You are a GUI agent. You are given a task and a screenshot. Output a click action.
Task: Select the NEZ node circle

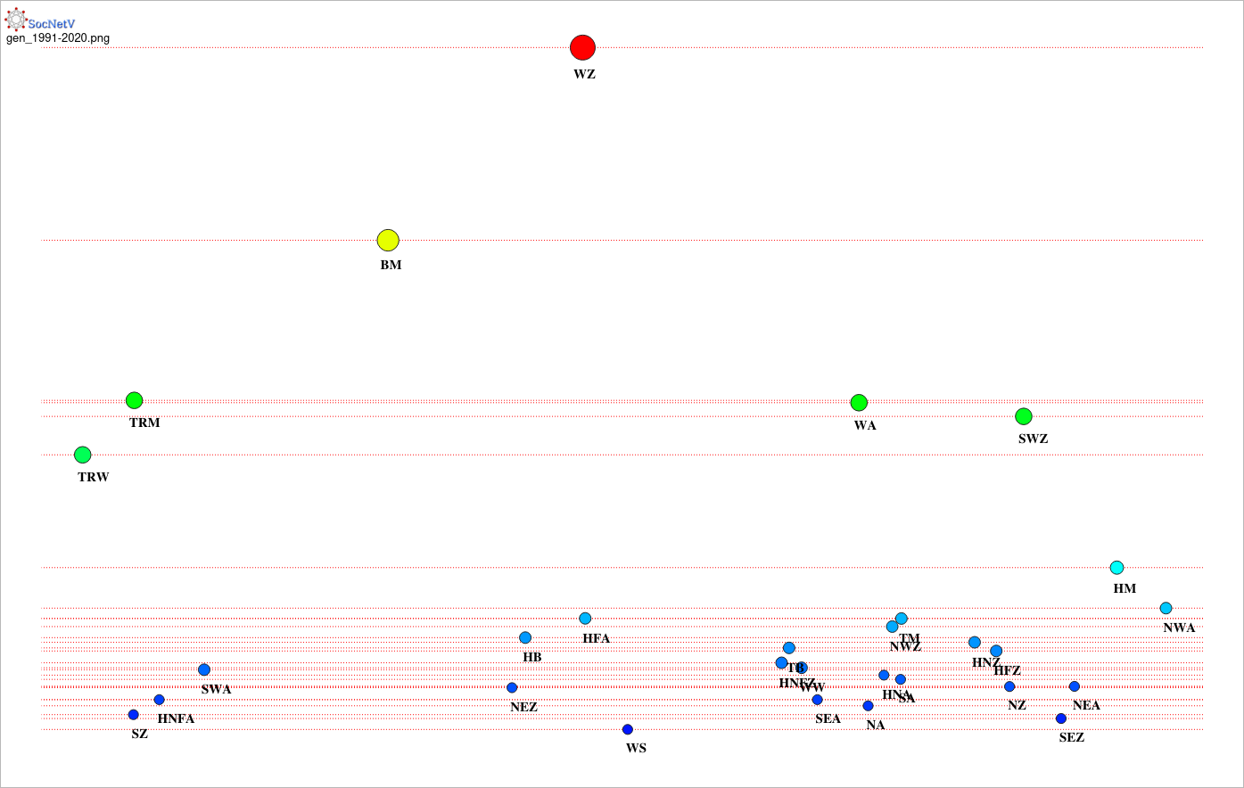tap(512, 687)
